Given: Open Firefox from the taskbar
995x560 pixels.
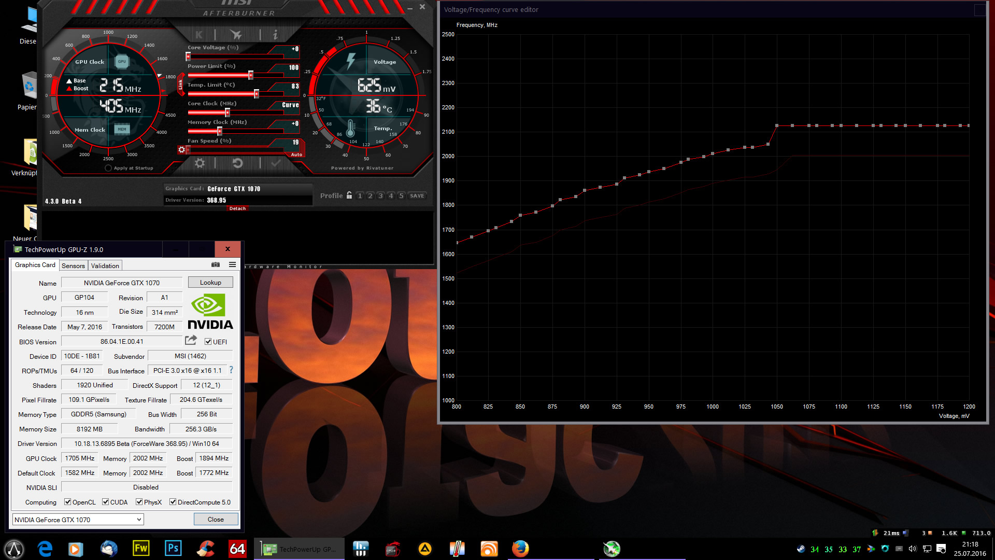Looking at the screenshot, I should [520, 549].
